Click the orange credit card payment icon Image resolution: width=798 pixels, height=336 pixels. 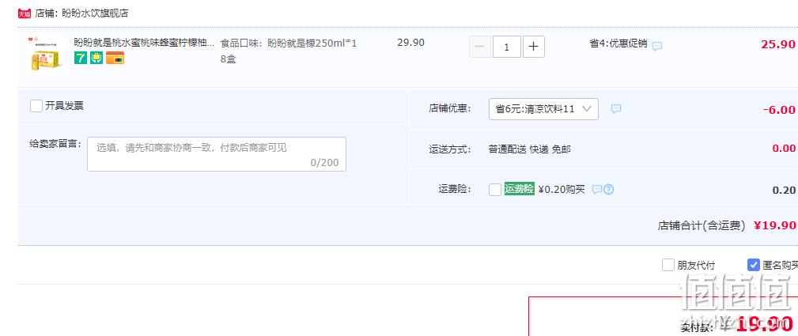pos(115,58)
